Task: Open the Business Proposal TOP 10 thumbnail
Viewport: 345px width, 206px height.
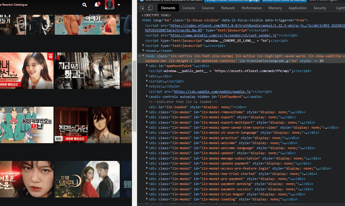Action: click(x=27, y=71)
